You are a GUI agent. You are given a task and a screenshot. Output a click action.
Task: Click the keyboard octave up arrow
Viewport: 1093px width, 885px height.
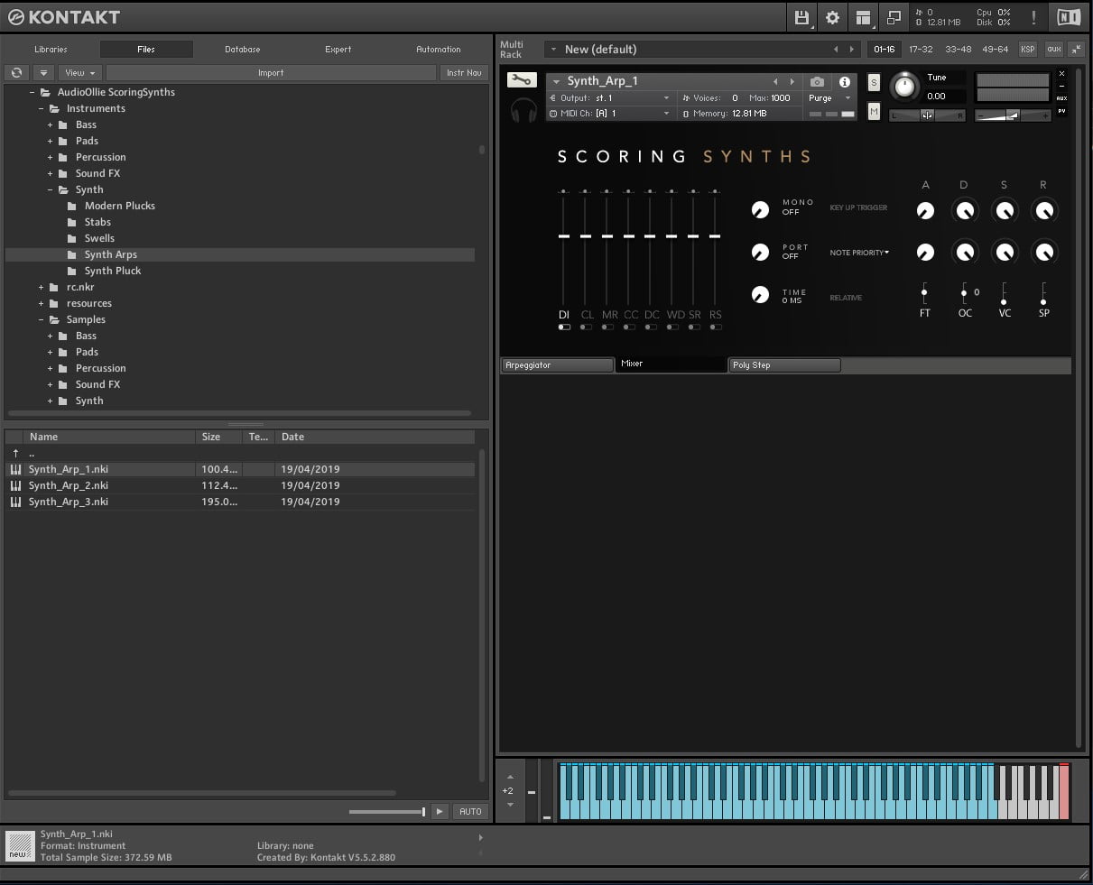pyautogui.click(x=510, y=777)
